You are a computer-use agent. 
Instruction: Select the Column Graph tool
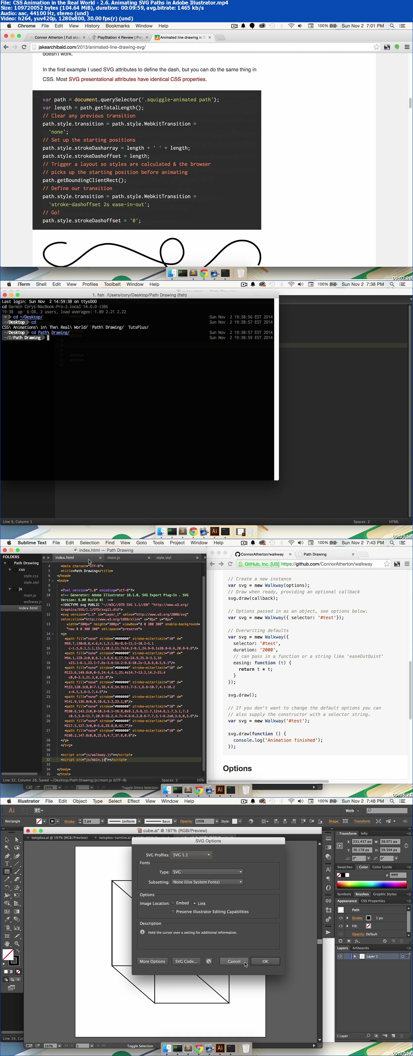pos(17,928)
